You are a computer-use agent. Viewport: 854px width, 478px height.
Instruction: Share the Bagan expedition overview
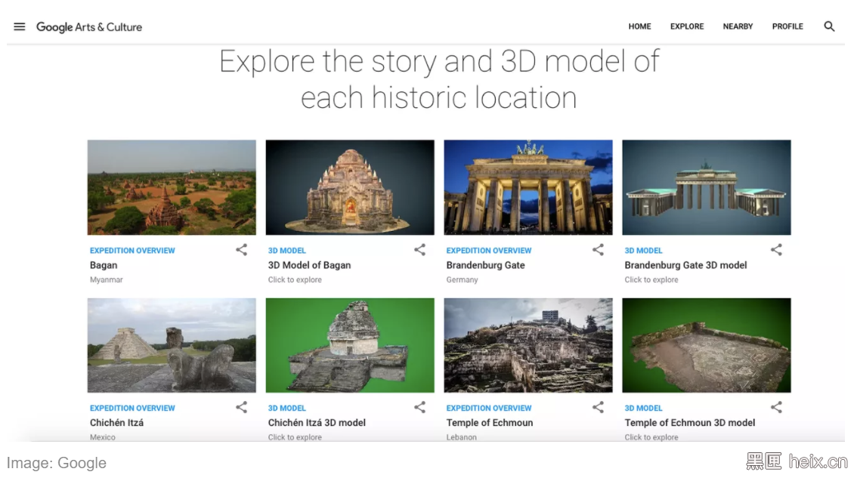[x=241, y=250]
